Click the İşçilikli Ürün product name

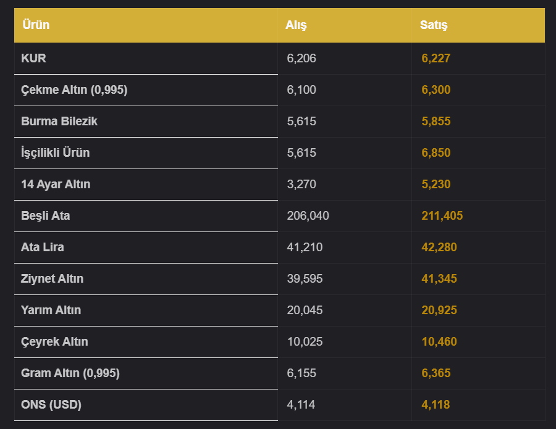[56, 152]
